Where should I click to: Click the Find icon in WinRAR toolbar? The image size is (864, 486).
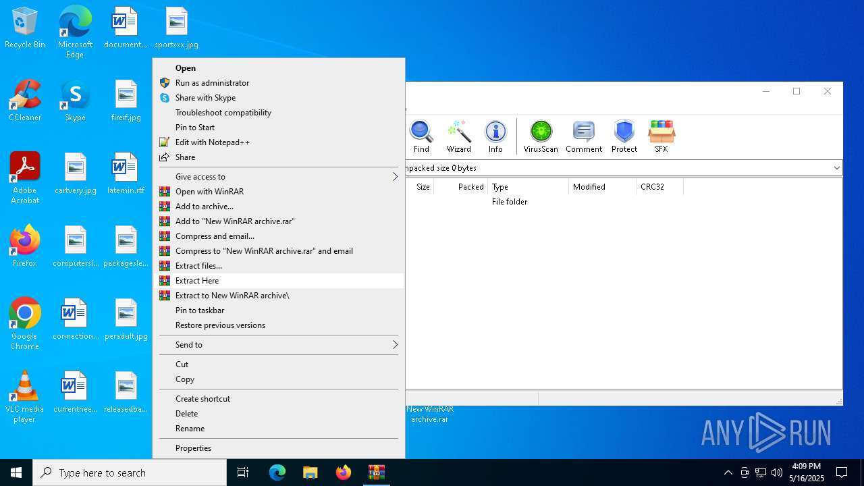[421, 136]
